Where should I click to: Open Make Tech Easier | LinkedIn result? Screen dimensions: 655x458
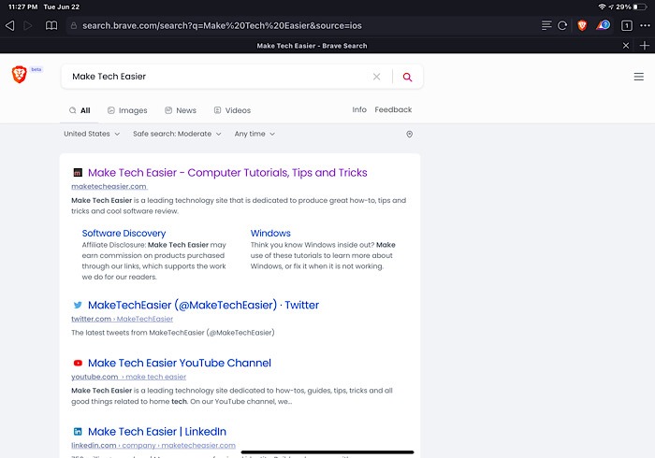156,431
